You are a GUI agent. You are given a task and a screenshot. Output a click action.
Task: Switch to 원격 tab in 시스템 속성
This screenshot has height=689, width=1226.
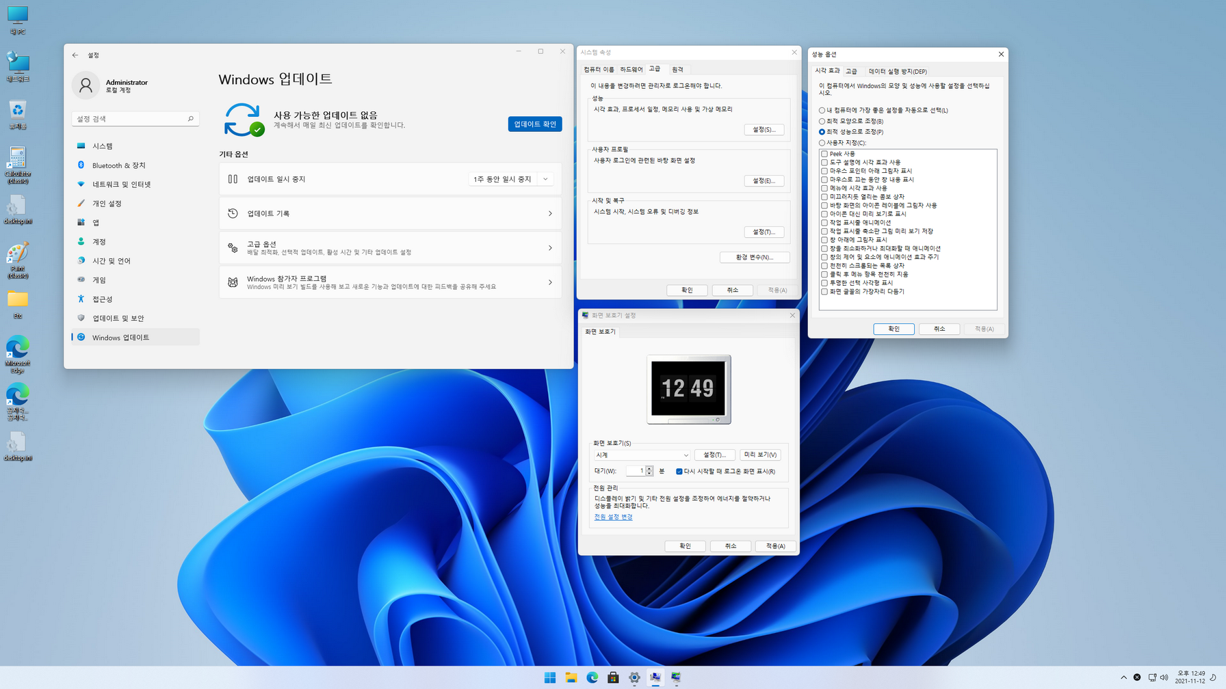tap(677, 70)
